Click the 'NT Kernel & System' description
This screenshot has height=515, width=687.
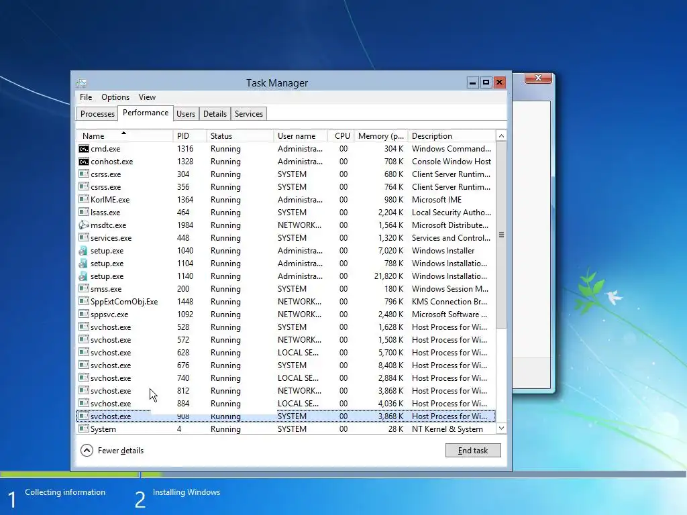(447, 428)
